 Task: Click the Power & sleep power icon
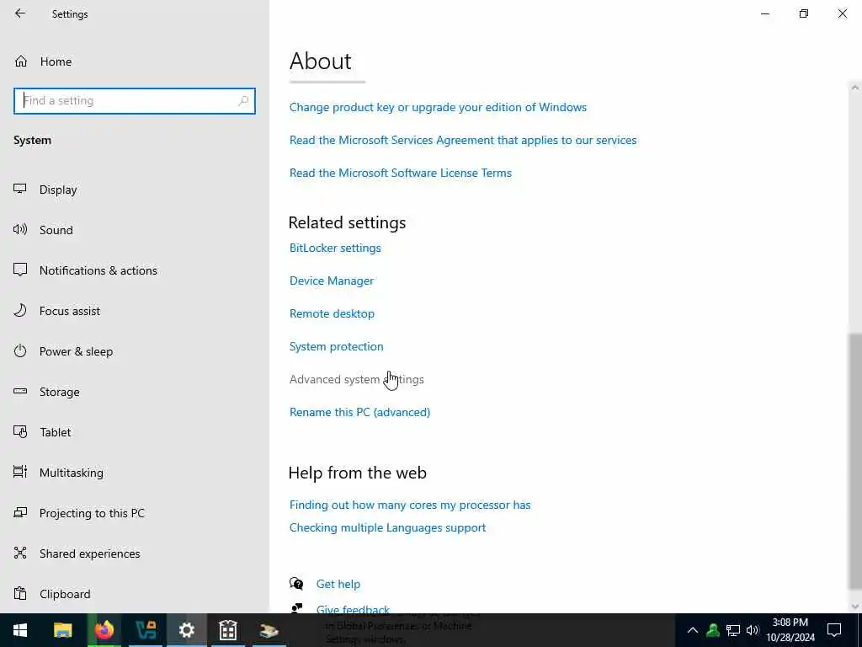coord(20,351)
